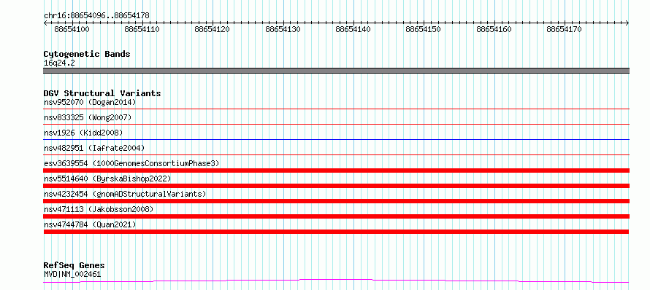
Task: Click the thin red line under nsv833325
Action: click(x=336, y=124)
